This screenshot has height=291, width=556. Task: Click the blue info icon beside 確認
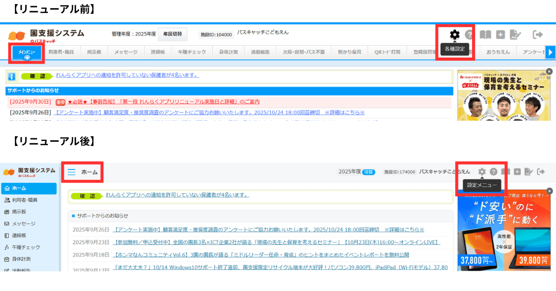pos(11,77)
